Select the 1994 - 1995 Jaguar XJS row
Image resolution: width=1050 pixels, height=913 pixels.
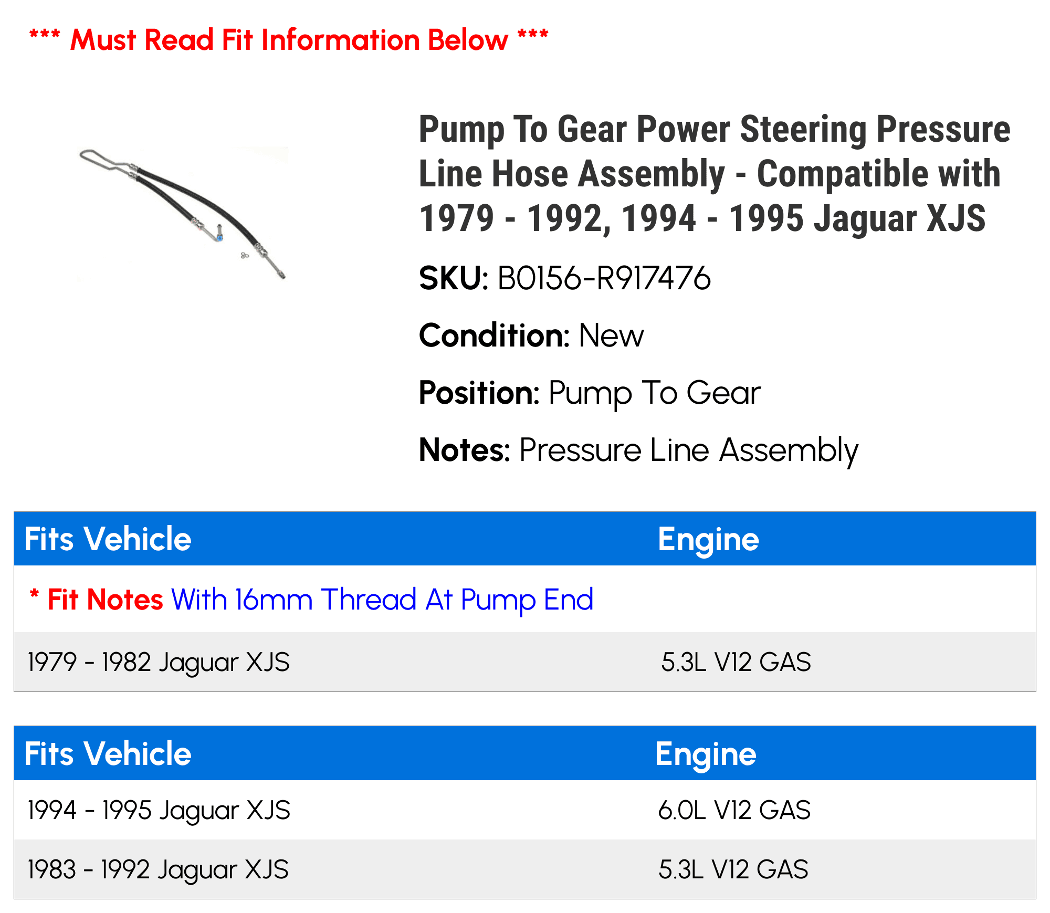[x=525, y=810]
